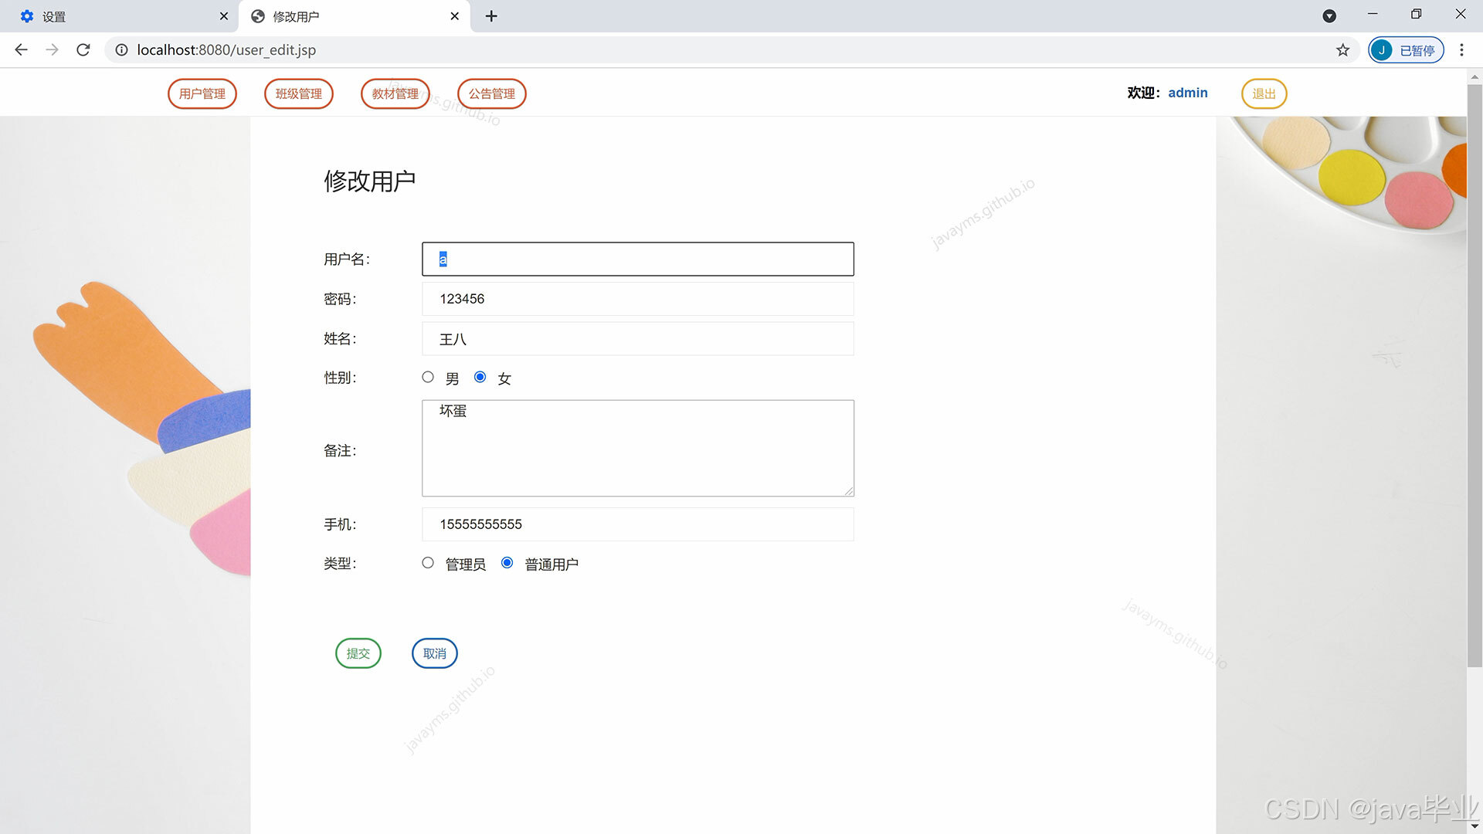Click the 手机: label
The width and height of the screenshot is (1483, 834).
tap(340, 525)
